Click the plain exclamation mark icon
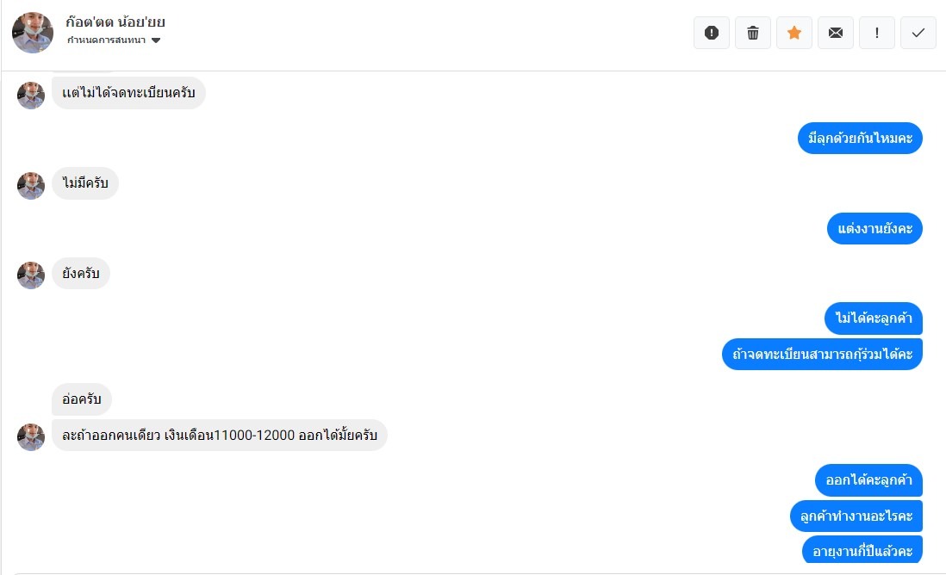The image size is (946, 575). pyautogui.click(x=877, y=33)
